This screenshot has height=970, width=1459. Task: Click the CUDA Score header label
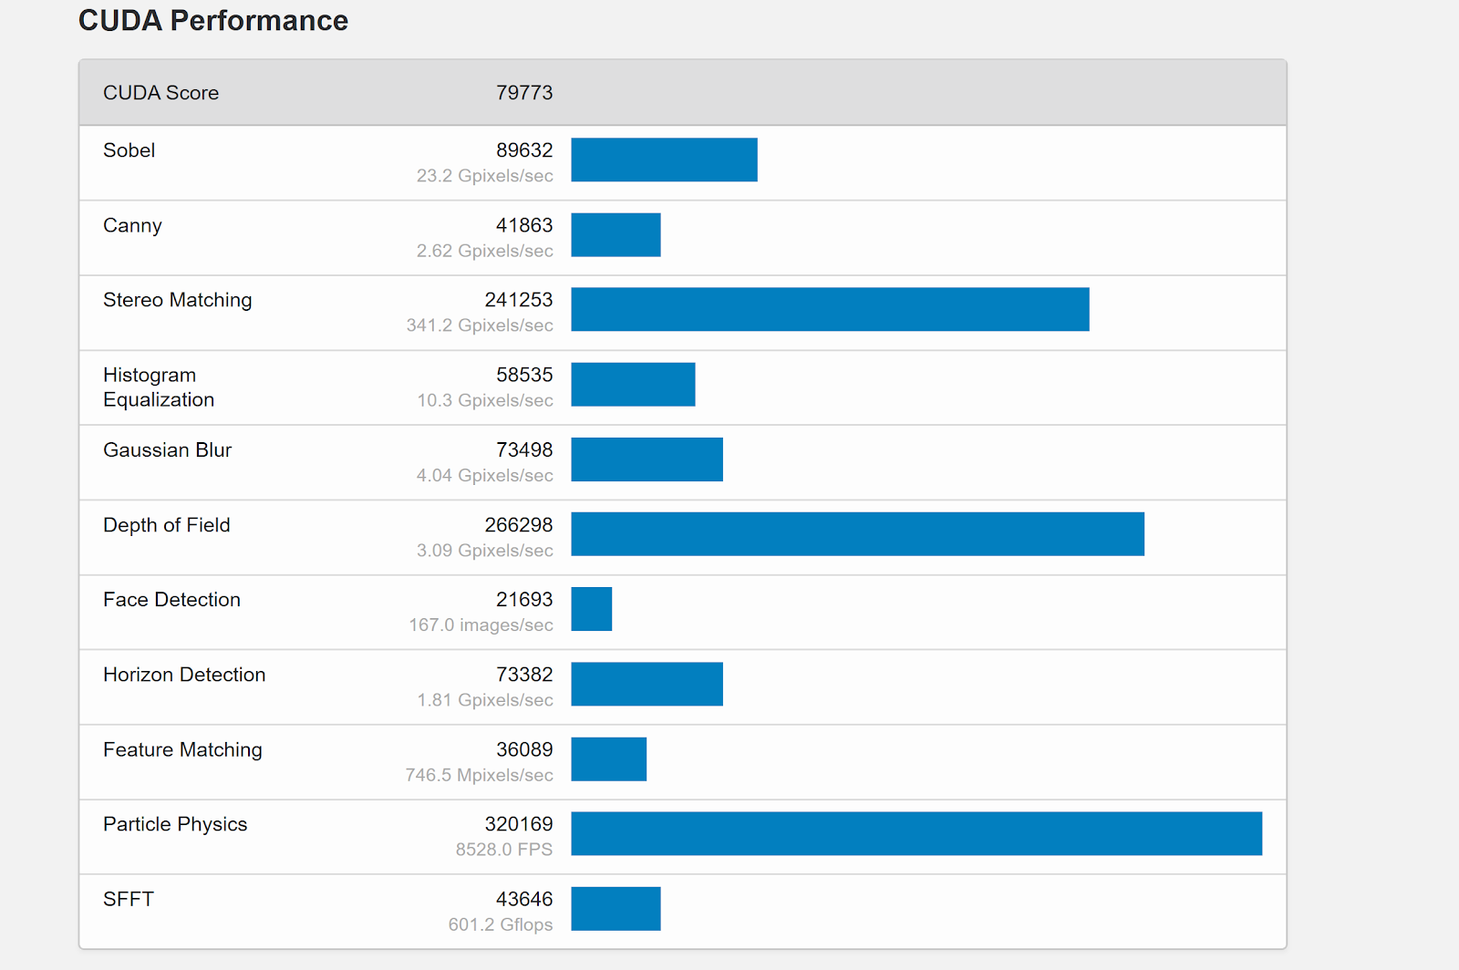[160, 93]
